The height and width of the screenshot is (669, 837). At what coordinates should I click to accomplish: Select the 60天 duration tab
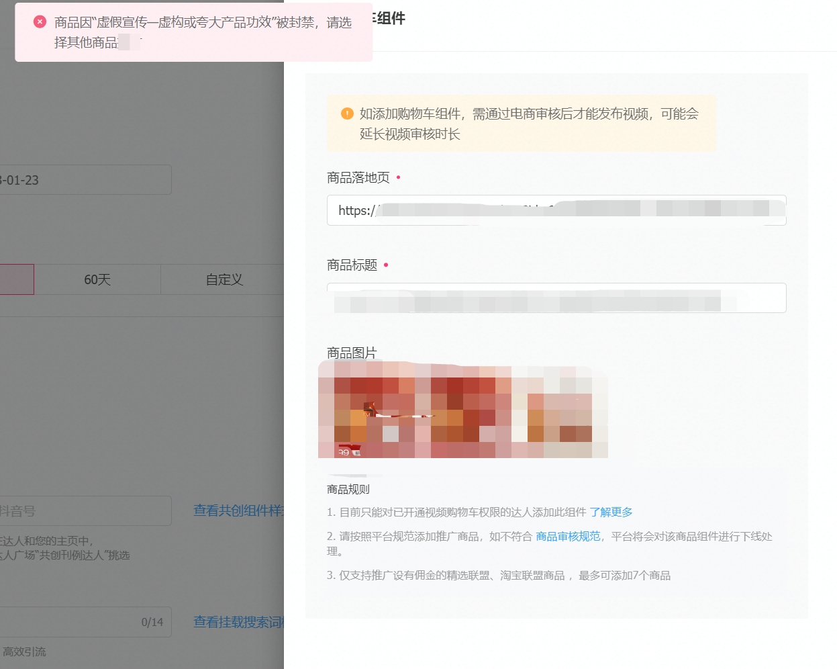click(x=97, y=279)
